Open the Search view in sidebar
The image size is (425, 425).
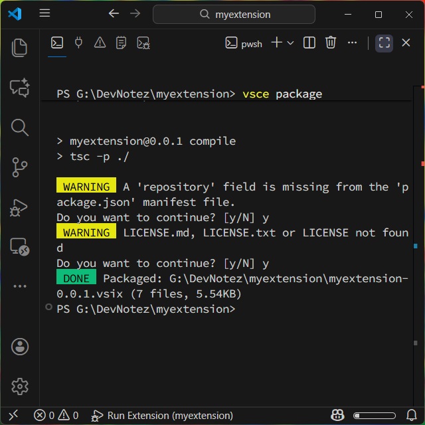(20, 127)
